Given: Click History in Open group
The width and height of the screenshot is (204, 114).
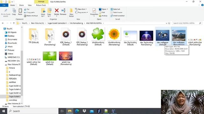Looking at the screenshot, I should [103, 16].
